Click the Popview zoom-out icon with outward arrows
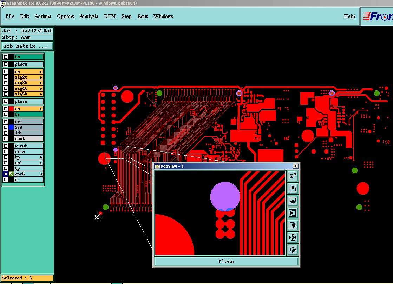The height and width of the screenshot is (284, 393). (293, 250)
